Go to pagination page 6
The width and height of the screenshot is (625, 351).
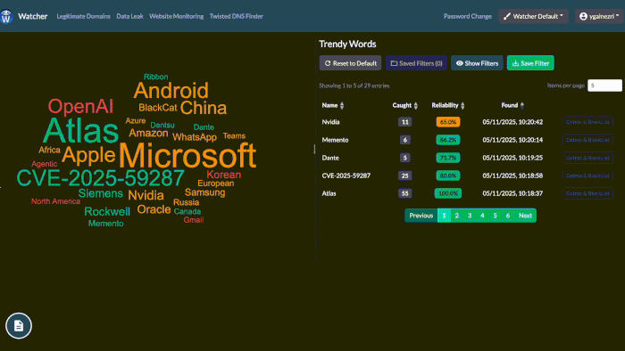coord(508,216)
